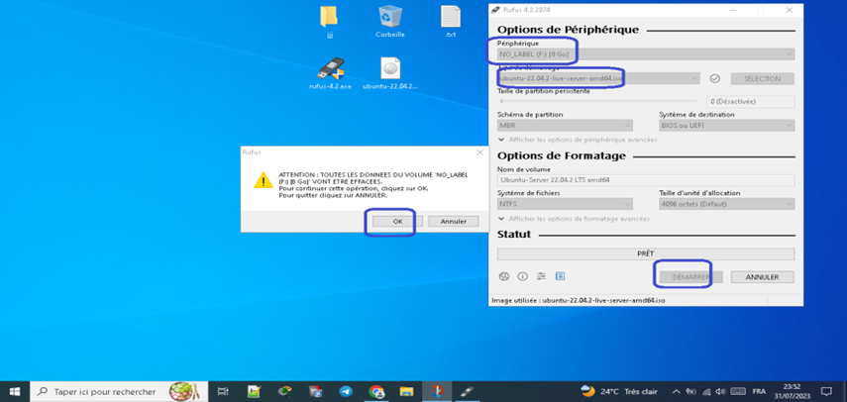Screen dimensions: 847x402
Task: Click the PRÊT status progress bar
Action: click(646, 253)
